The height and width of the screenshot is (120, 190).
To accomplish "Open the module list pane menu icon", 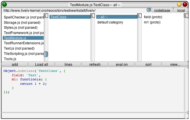I will click(x=46, y=16).
